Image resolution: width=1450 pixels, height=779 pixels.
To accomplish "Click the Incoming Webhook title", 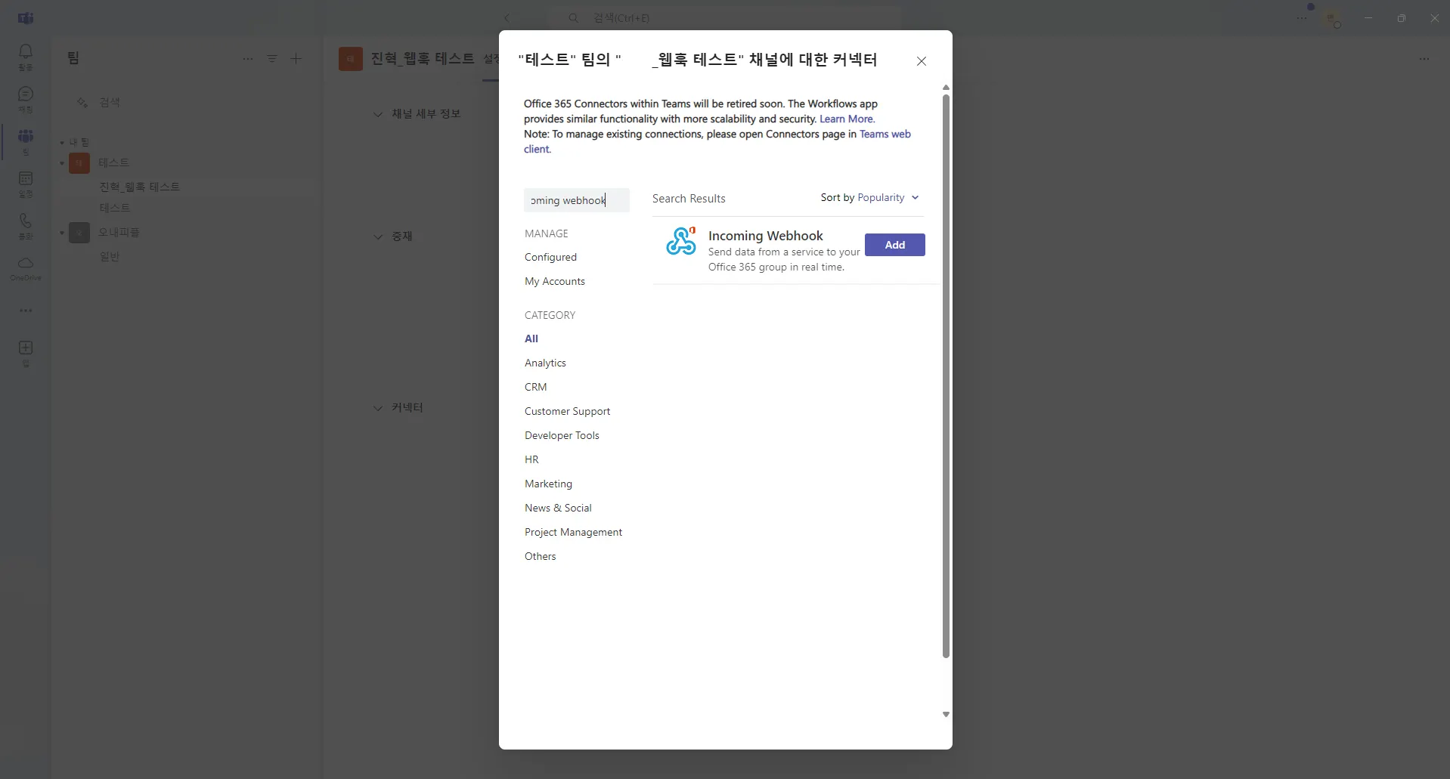I will (x=765, y=236).
